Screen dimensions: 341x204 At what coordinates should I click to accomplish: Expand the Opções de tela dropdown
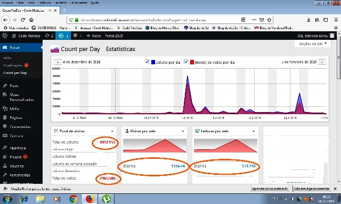tap(313, 44)
